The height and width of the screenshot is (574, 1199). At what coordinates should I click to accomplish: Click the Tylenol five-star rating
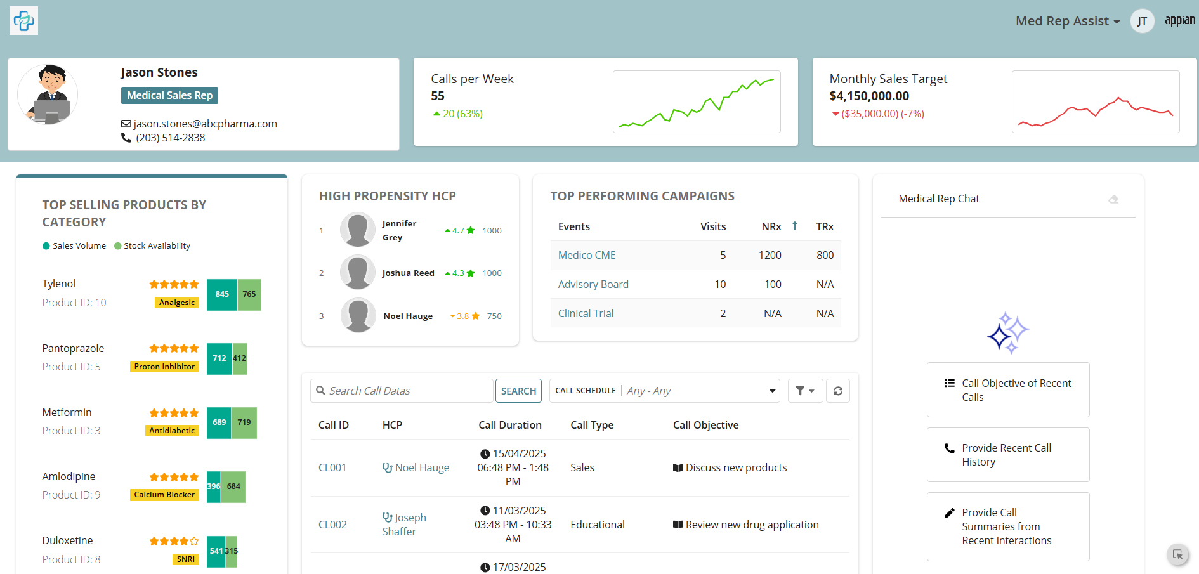[x=174, y=284]
